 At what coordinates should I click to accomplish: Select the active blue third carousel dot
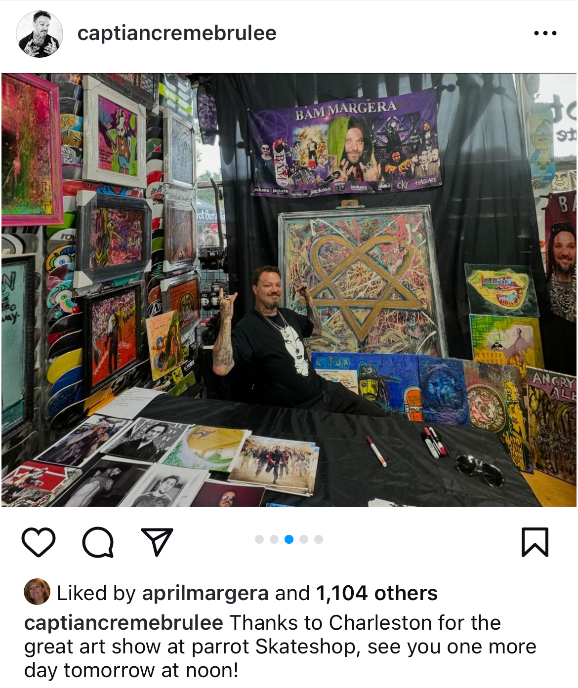click(289, 539)
